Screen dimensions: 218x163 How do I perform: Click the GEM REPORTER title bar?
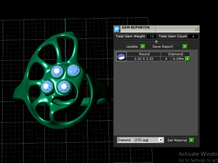click(x=157, y=29)
